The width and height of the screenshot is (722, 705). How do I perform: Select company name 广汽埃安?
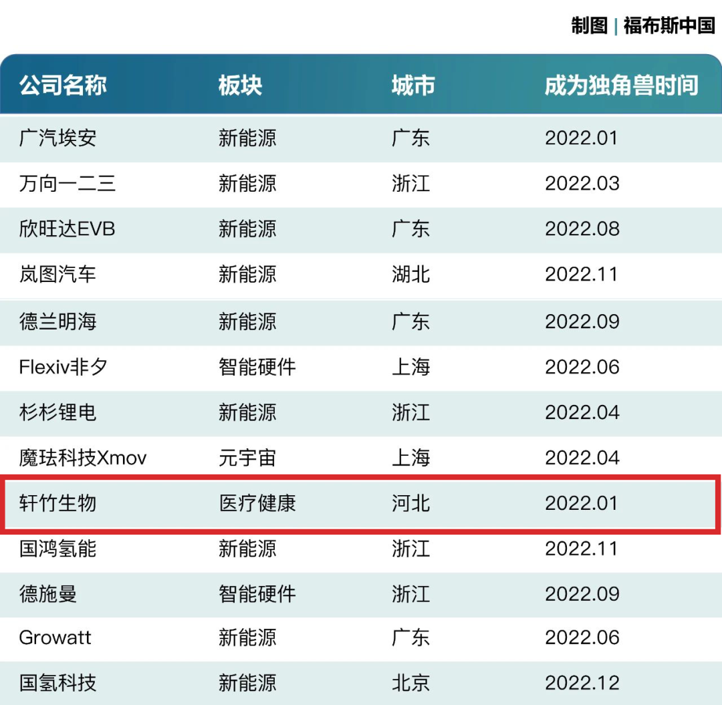57,138
